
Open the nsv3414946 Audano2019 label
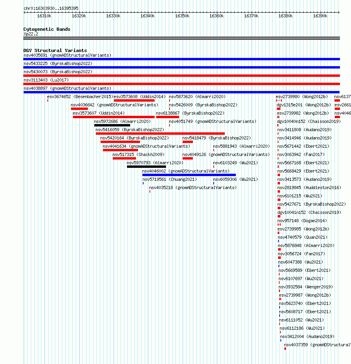tap(304, 138)
